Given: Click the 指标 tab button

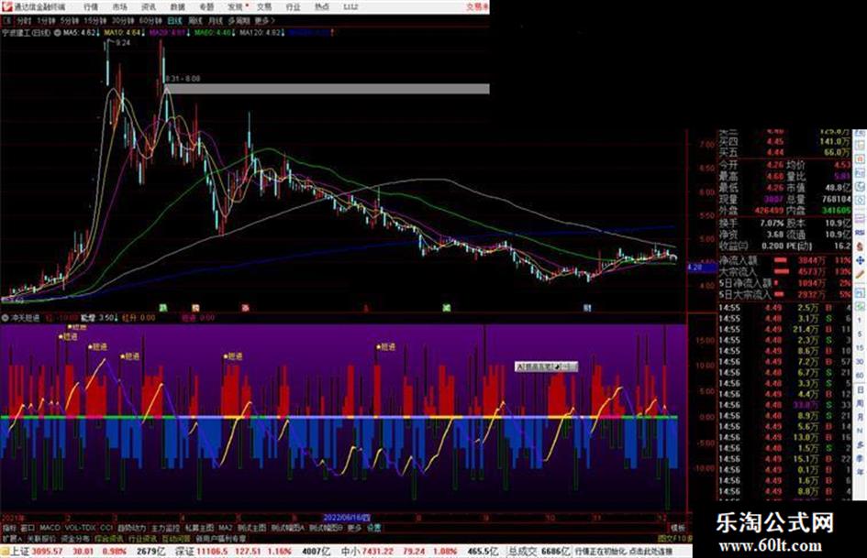Looking at the screenshot, I should pyautogui.click(x=9, y=528).
